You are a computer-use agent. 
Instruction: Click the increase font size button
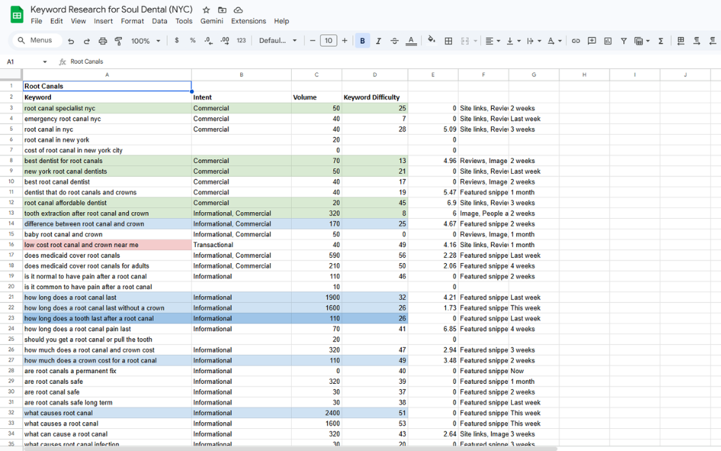pos(345,41)
